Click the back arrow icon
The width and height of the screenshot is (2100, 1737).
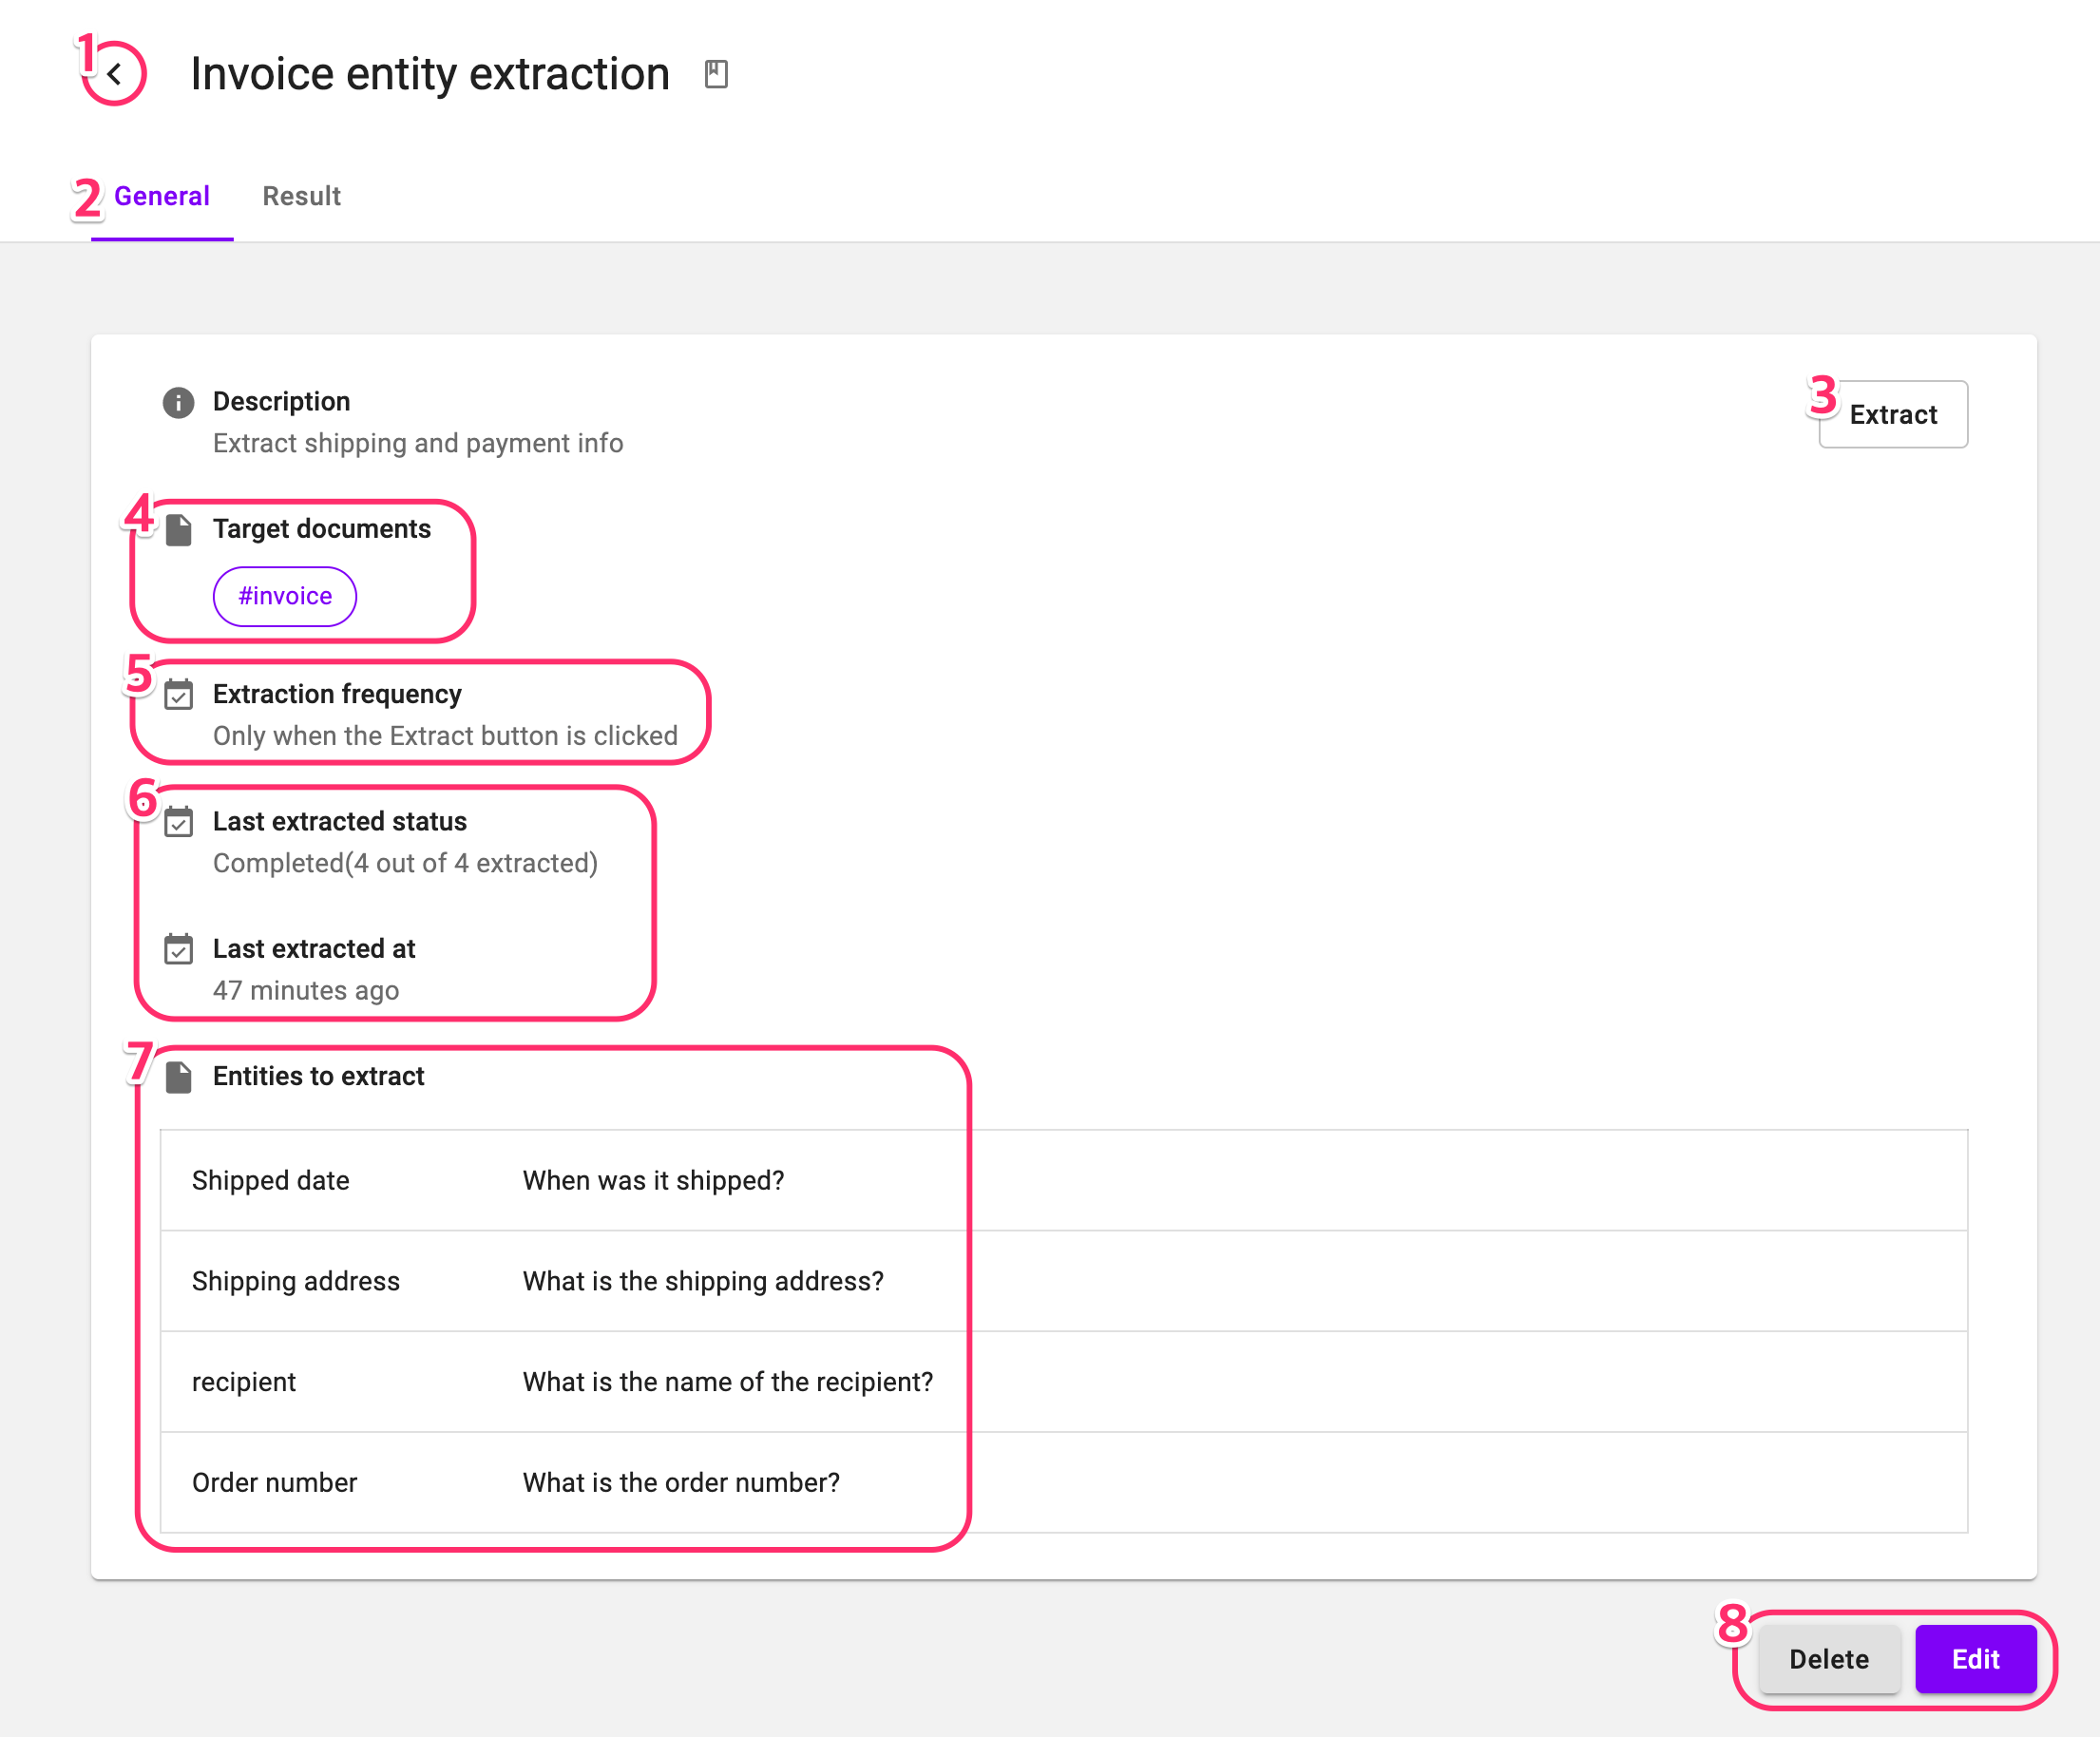pyautogui.click(x=115, y=74)
